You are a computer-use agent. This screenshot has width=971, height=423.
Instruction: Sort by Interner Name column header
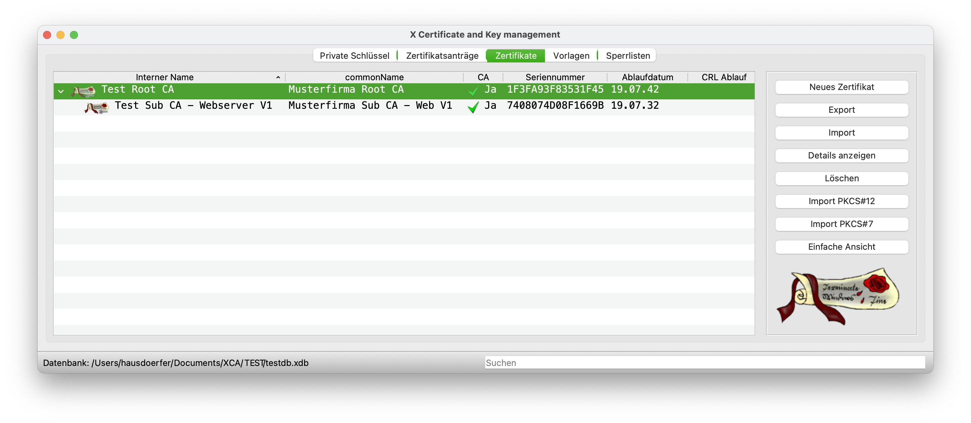tap(165, 77)
